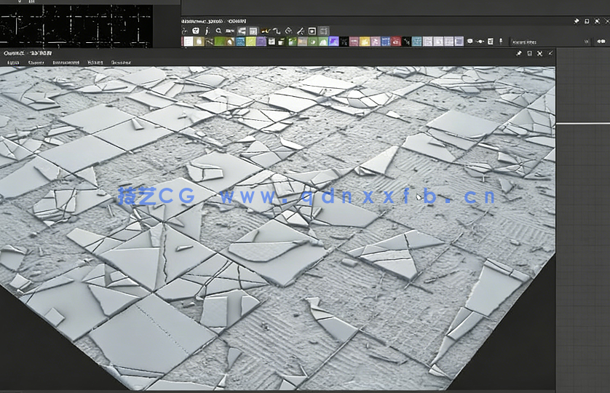610x393 pixels.
Task: Click the square frame icon in graph toolbar
Action: tap(312, 31)
